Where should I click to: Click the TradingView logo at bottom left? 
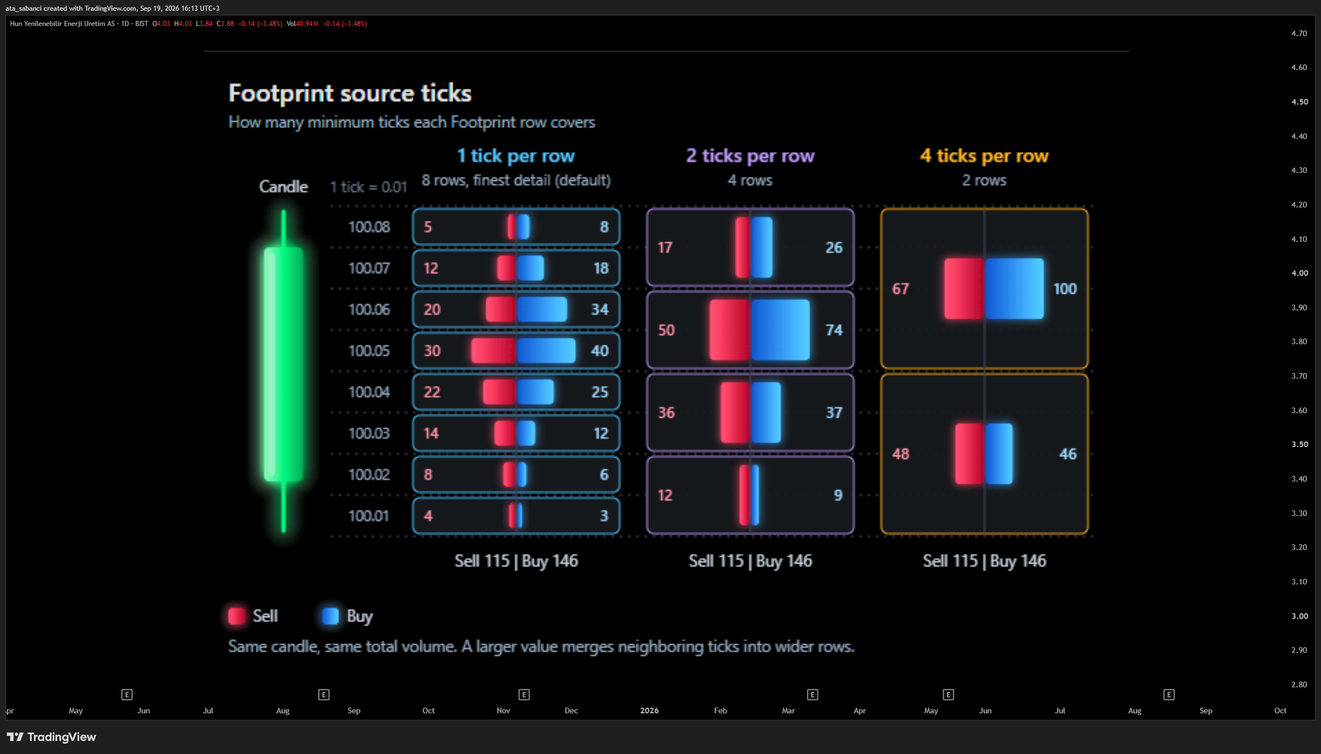coord(51,736)
